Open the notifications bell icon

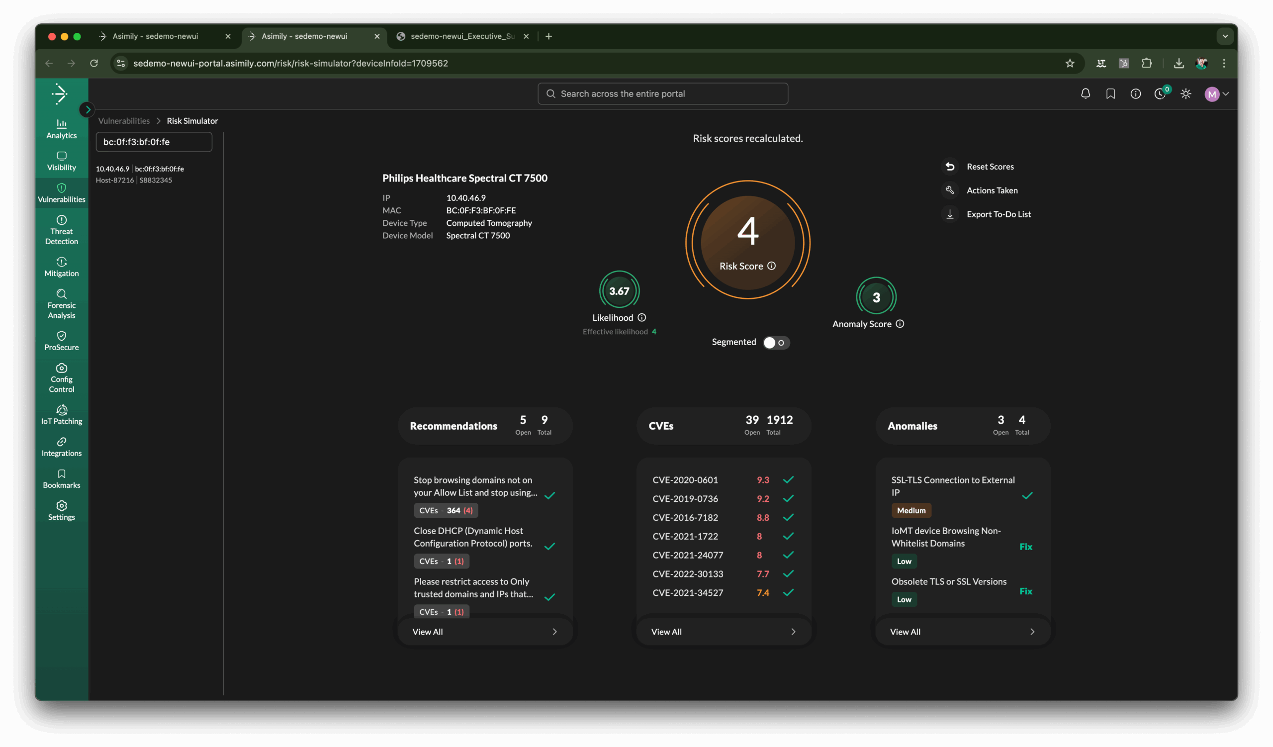1086,94
